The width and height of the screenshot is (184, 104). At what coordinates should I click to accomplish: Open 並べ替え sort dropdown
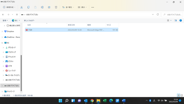(x=68, y=7)
